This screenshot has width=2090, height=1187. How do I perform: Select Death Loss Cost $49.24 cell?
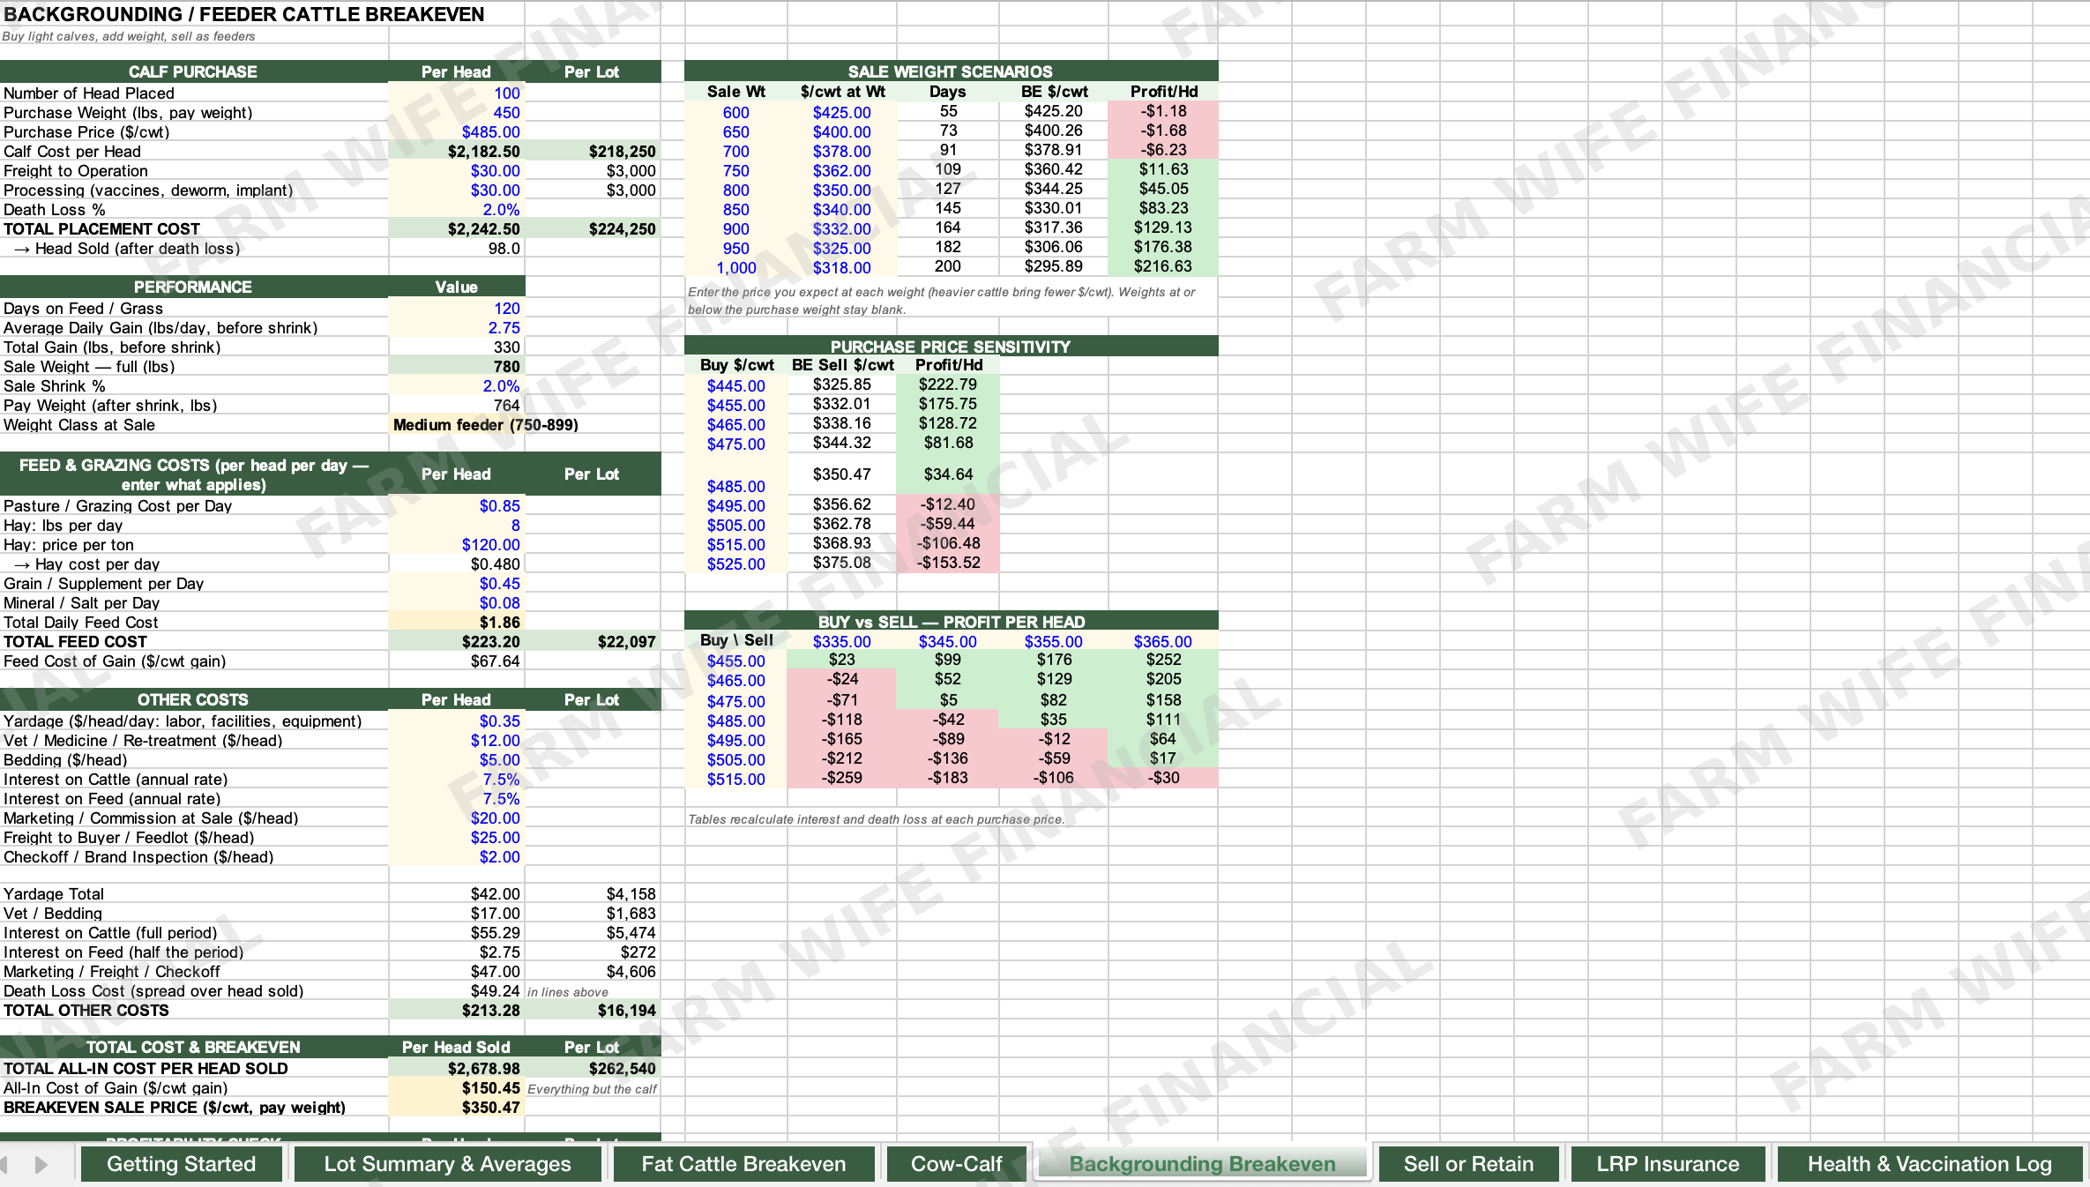tap(457, 990)
